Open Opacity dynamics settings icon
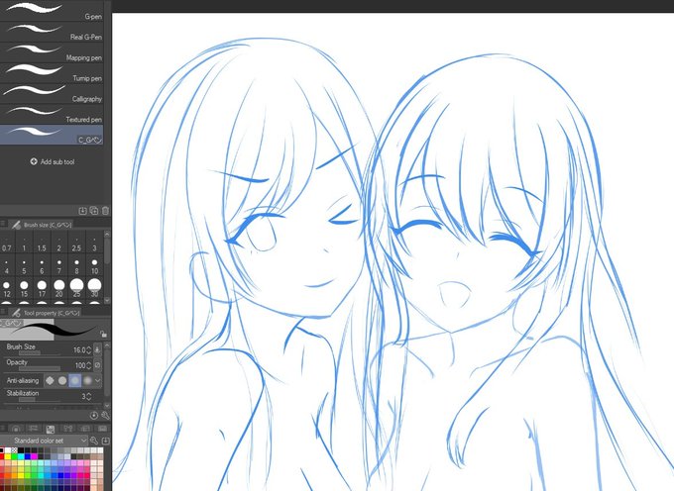 tap(97, 365)
